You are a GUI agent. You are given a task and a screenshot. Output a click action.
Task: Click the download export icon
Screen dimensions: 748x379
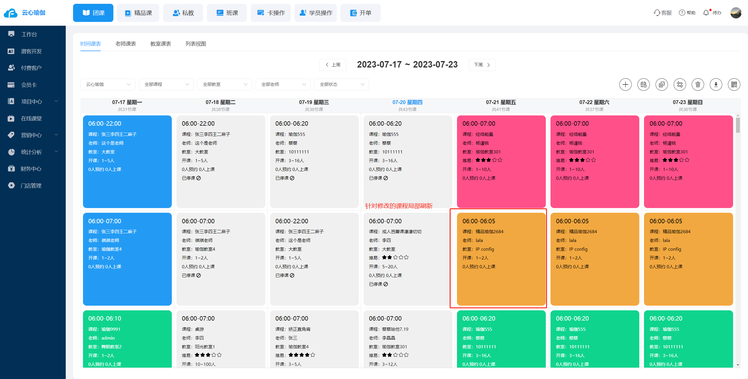(716, 84)
